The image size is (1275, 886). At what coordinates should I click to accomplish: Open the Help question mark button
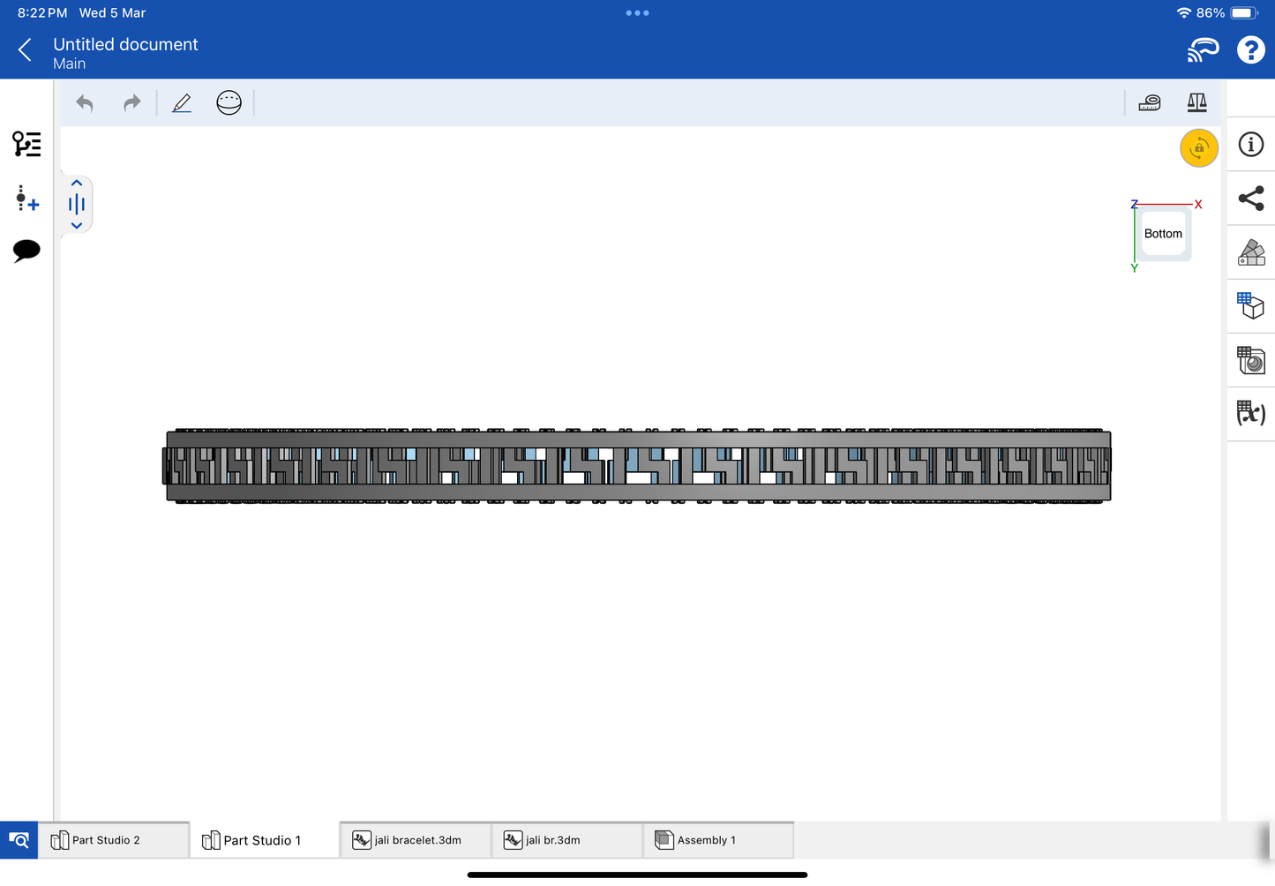coord(1250,50)
